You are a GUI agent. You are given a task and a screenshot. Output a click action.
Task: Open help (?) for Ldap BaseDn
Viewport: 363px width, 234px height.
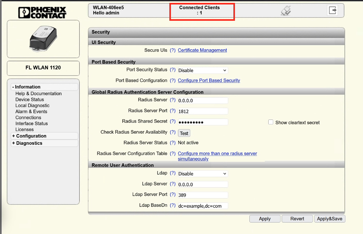pos(173,205)
